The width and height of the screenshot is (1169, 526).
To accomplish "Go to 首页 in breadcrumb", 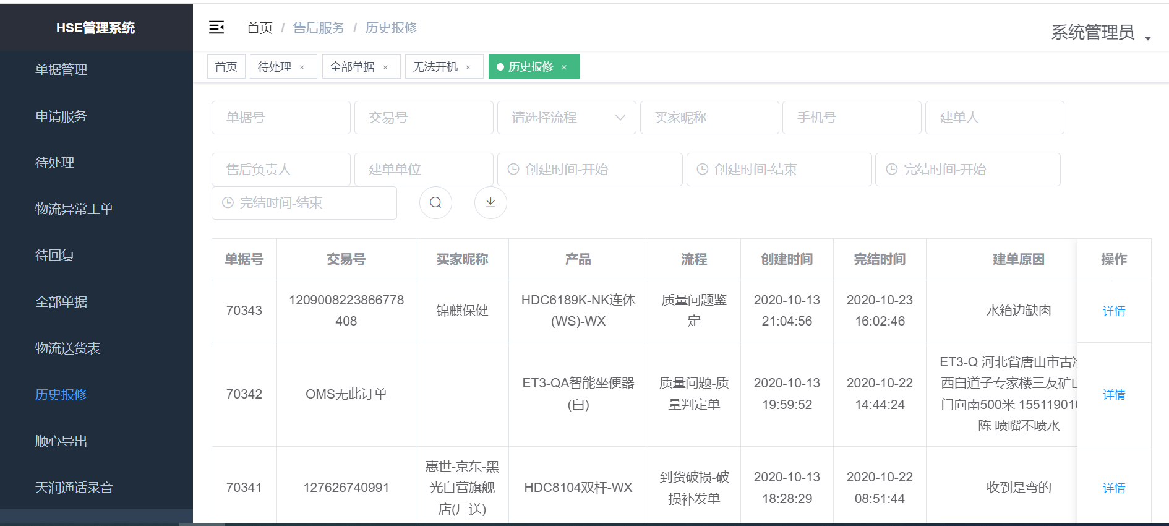I will tap(259, 28).
